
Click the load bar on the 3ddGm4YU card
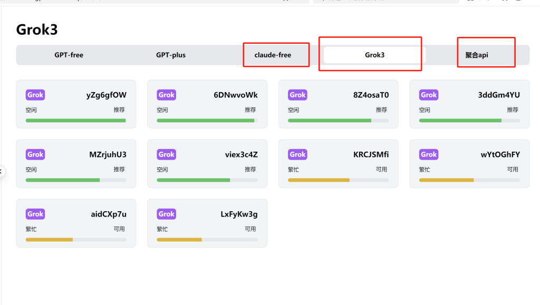[469, 121]
